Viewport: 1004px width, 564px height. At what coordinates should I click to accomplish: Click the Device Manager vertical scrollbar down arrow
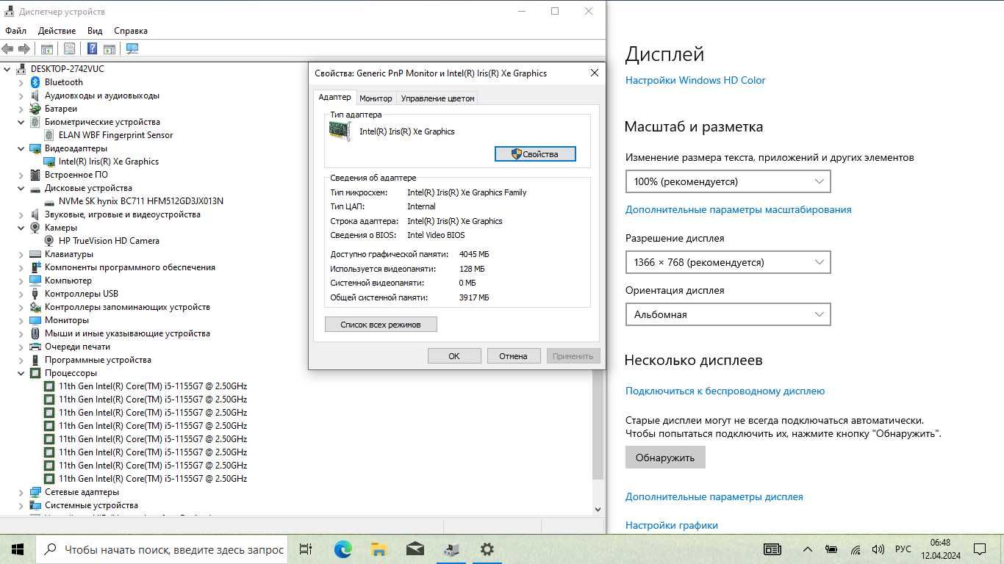598,509
